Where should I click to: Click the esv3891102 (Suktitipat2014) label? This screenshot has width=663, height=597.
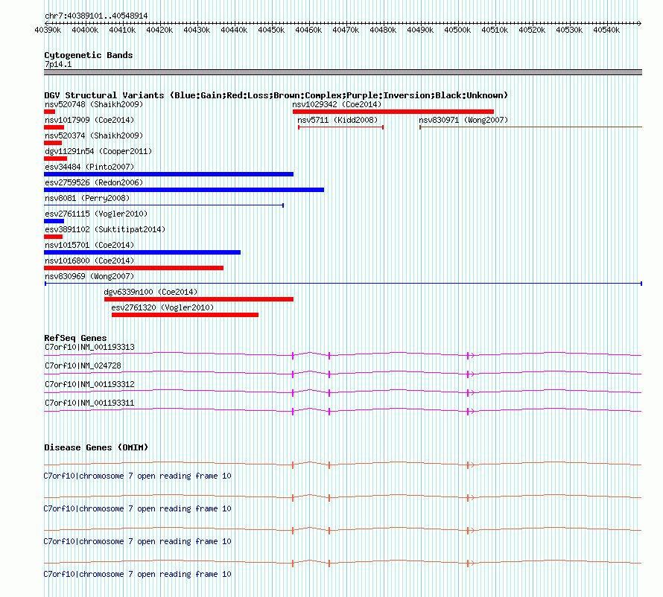click(x=105, y=229)
